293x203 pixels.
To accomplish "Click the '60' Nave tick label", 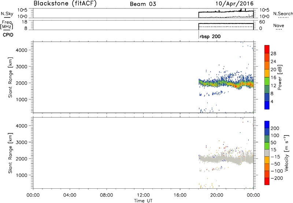I will tap(262, 22).
